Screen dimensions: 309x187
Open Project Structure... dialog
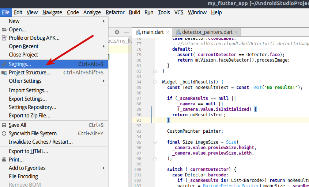(54, 73)
